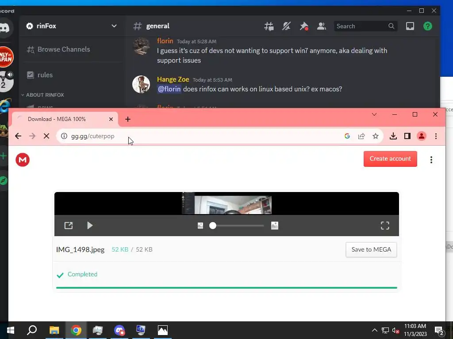Open the Windows Start menu
Screen dimensions: 453x339
(x=11, y=330)
